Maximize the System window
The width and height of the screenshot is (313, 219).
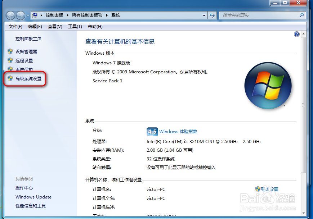pos(285,3)
